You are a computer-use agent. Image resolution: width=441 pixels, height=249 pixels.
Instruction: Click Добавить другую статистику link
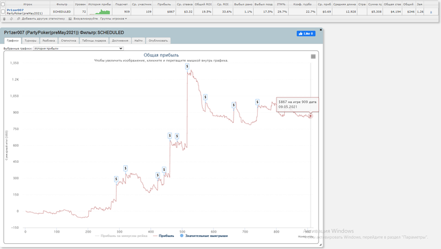pyautogui.click(x=41, y=19)
